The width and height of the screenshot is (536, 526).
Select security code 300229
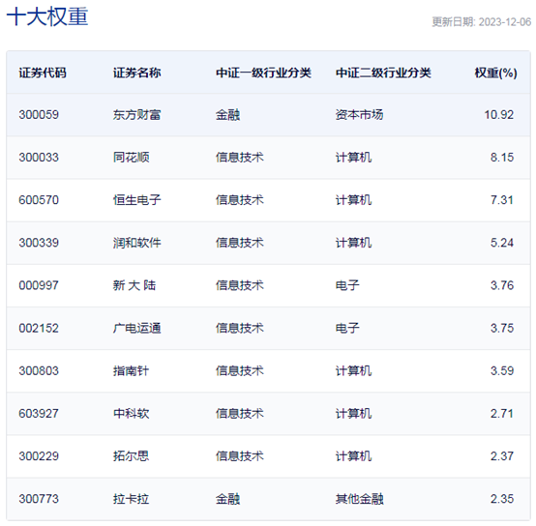[x=39, y=456]
